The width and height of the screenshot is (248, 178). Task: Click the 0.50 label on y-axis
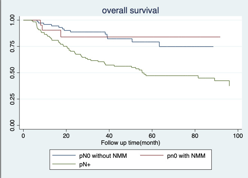tap(12, 73)
